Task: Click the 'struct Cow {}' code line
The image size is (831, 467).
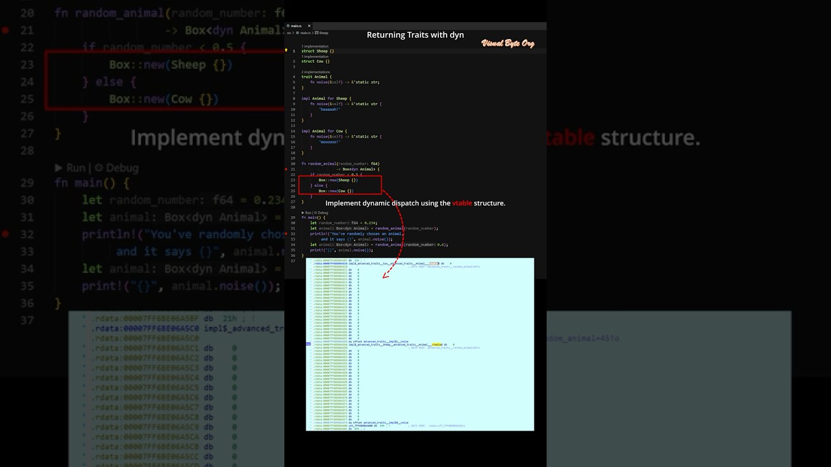Action: pos(316,61)
